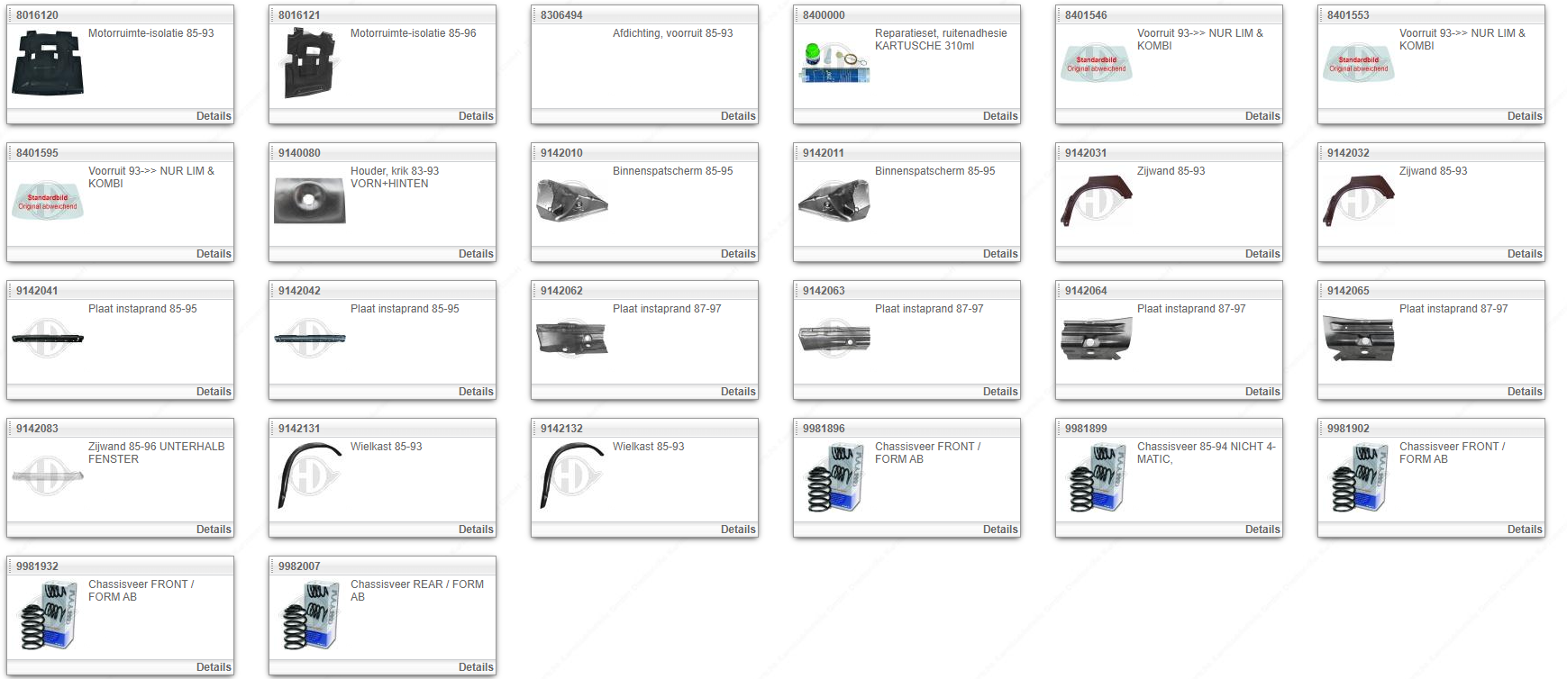Click part number header 9981899

tap(1086, 429)
